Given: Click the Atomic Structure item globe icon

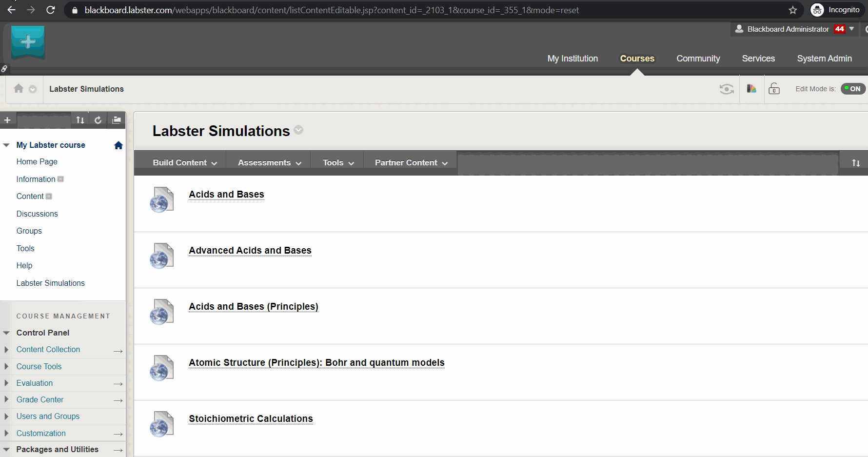Looking at the screenshot, I should click(161, 368).
